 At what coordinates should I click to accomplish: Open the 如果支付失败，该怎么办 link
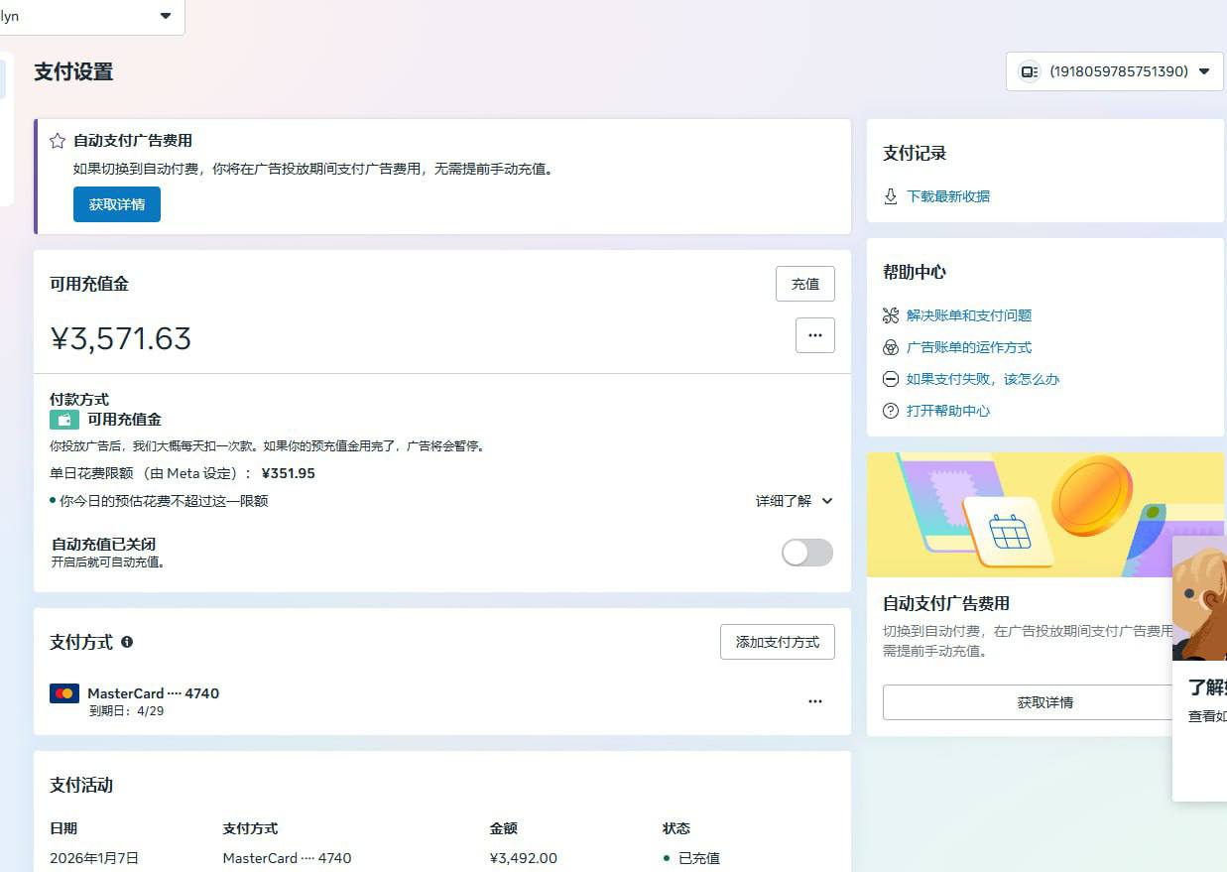click(982, 379)
